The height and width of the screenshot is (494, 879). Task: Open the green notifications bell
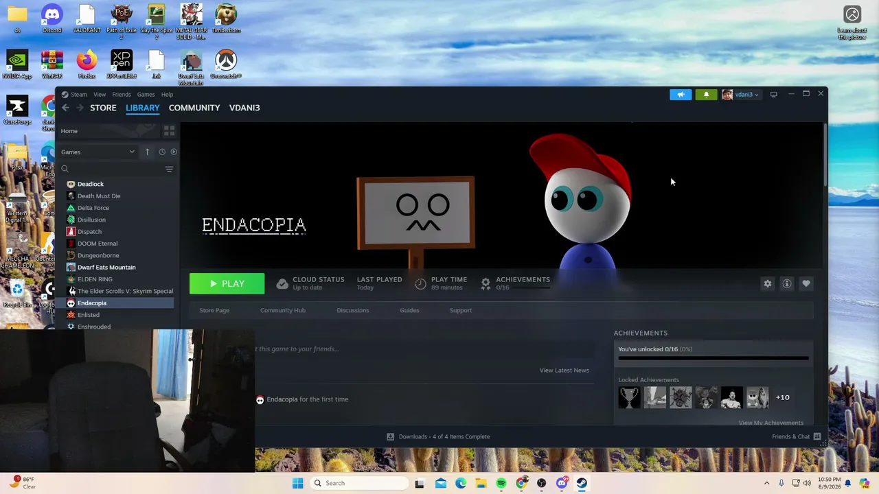(706, 95)
